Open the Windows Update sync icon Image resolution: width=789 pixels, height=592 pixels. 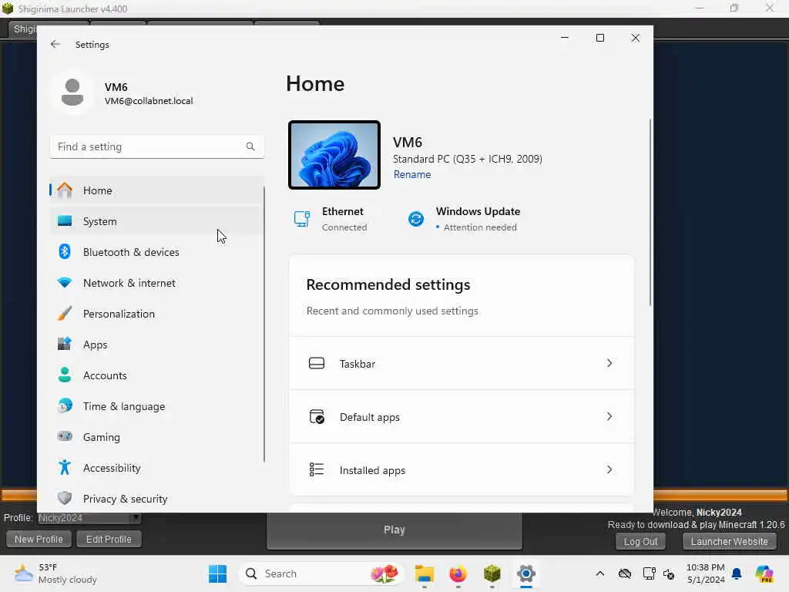(x=415, y=219)
